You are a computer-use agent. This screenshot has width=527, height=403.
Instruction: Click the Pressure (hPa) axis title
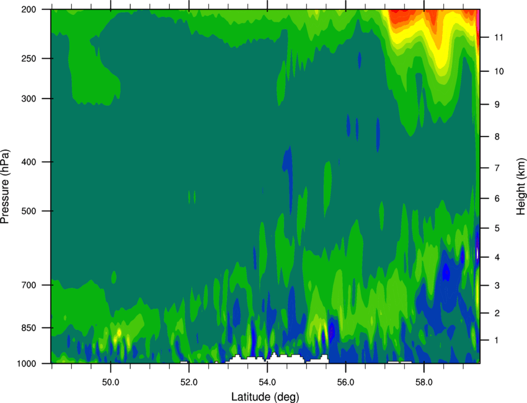[5, 187]
